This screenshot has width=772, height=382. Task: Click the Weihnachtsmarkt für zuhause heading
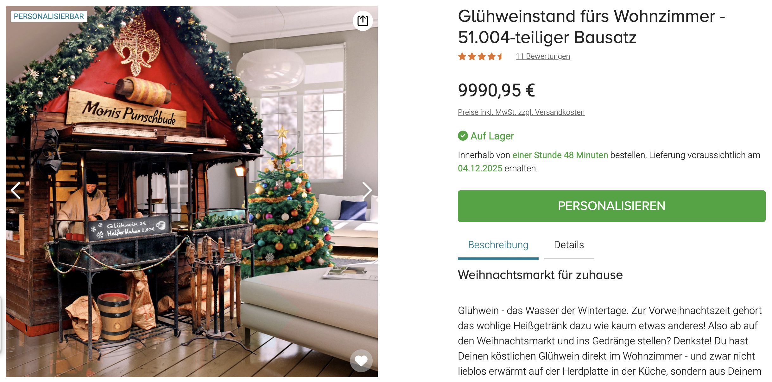(x=540, y=275)
